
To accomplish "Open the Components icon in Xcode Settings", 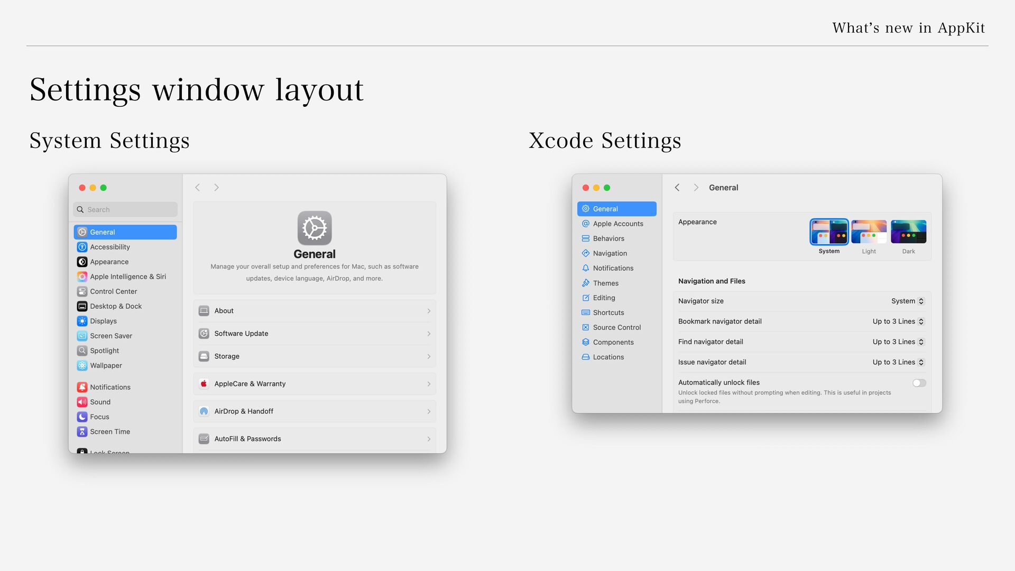I will [x=586, y=342].
